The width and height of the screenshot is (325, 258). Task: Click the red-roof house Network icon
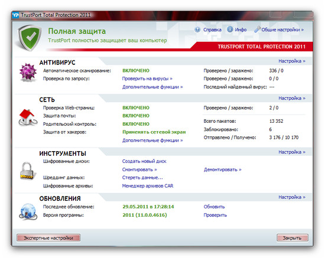(28, 117)
